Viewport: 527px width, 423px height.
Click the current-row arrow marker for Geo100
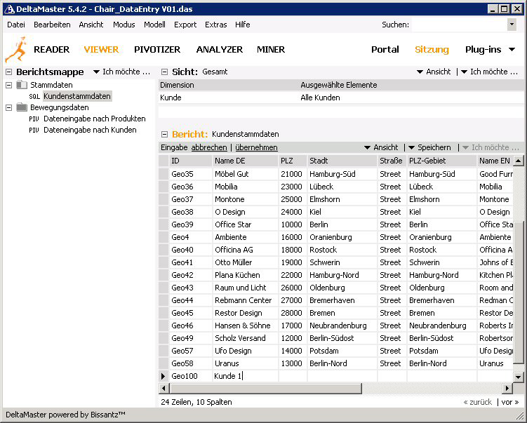coord(163,376)
